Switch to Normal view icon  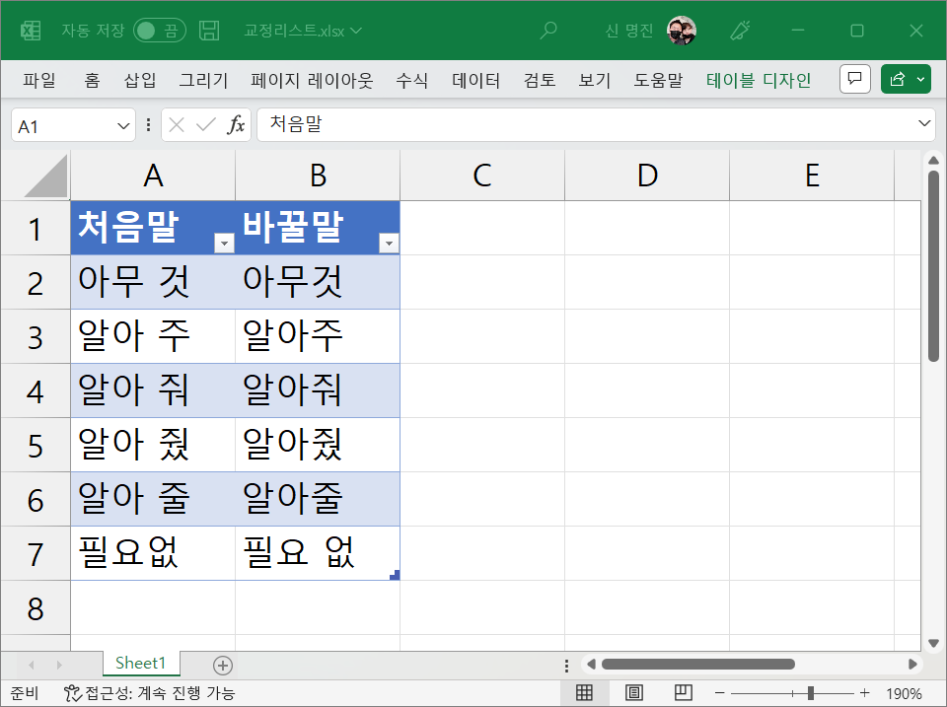pyautogui.click(x=584, y=692)
